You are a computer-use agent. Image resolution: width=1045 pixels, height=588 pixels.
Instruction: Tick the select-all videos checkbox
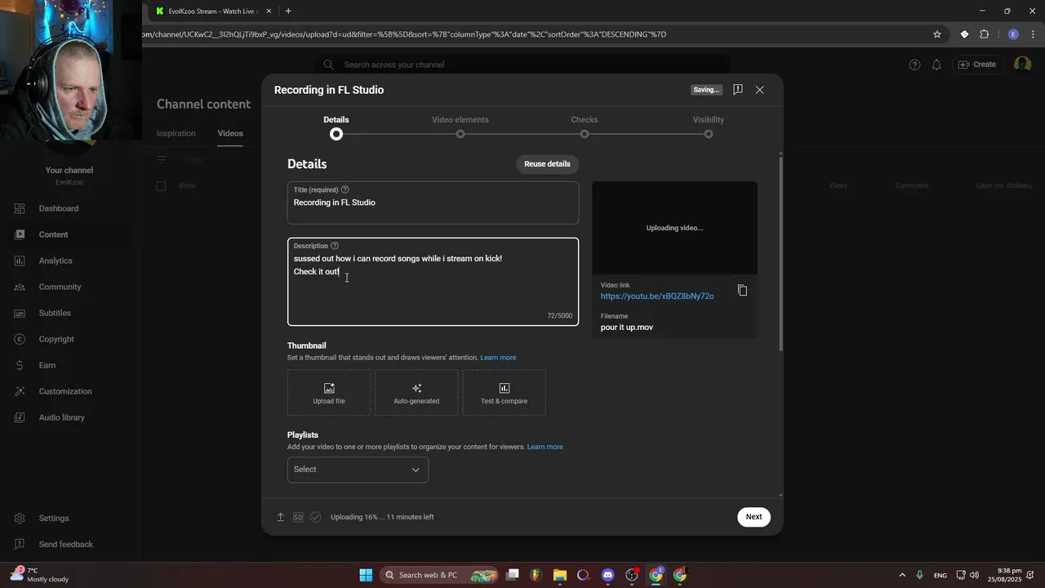pyautogui.click(x=161, y=186)
